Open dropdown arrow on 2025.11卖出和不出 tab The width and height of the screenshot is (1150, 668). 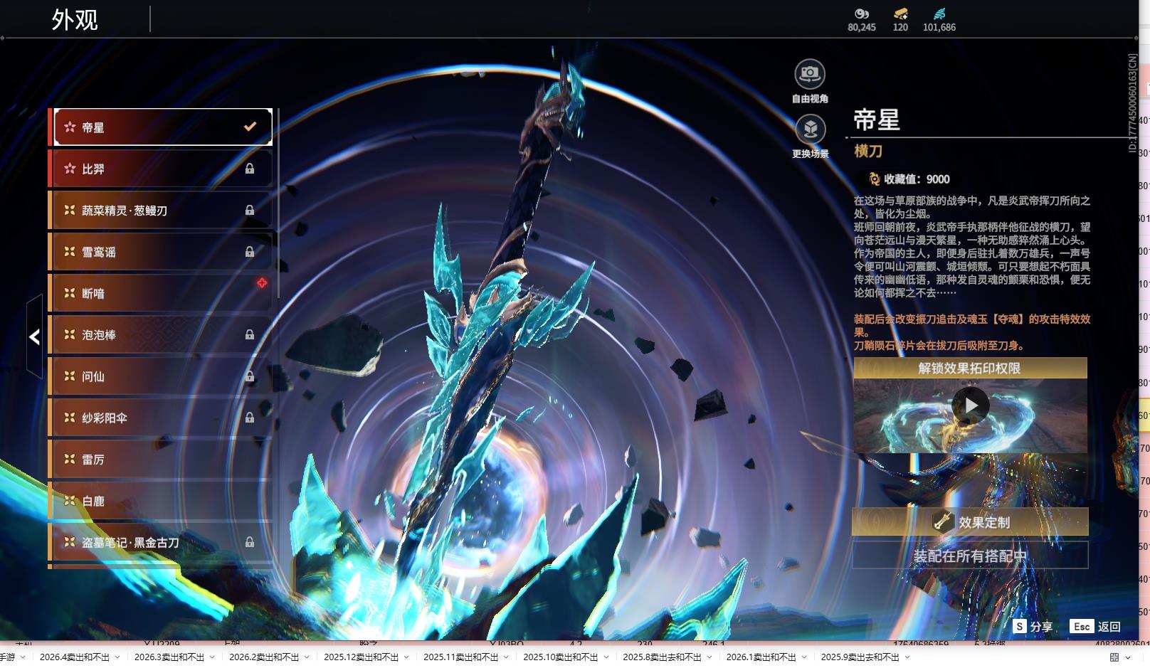click(506, 657)
